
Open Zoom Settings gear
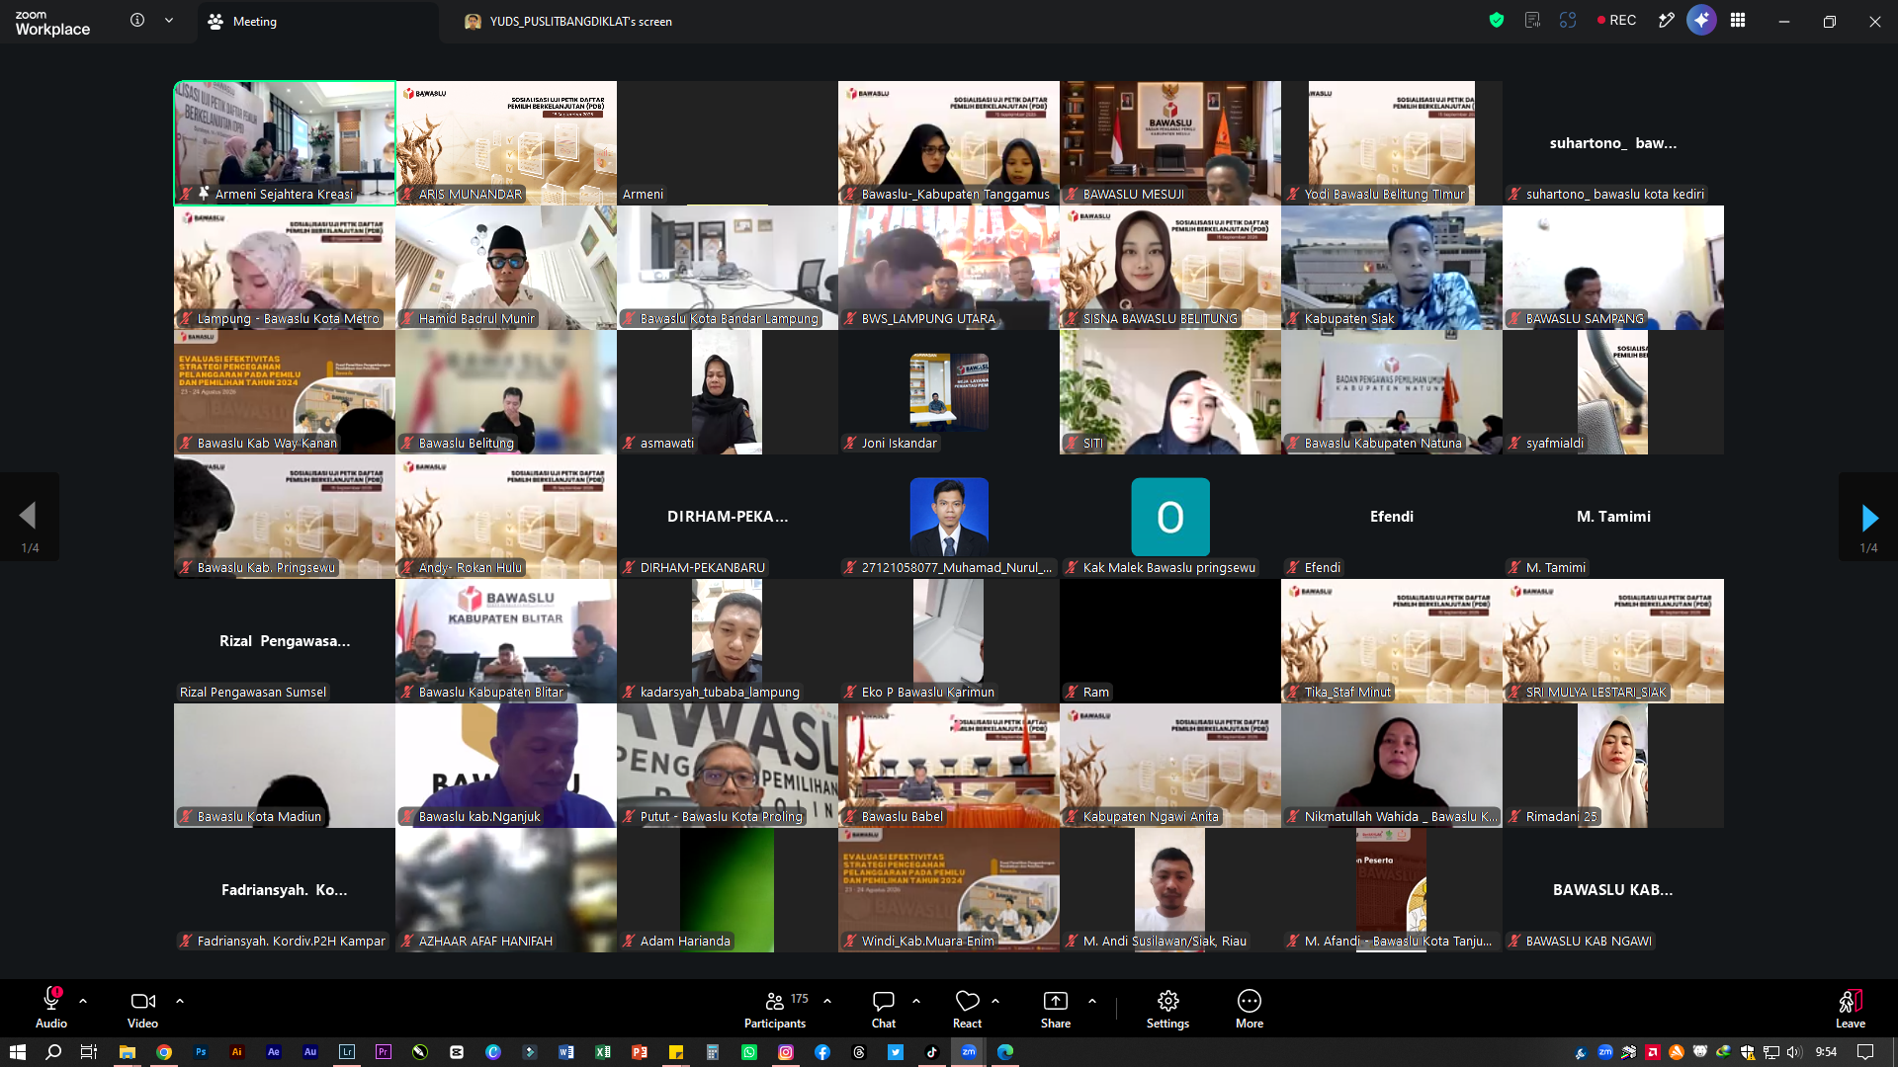point(1167,1009)
